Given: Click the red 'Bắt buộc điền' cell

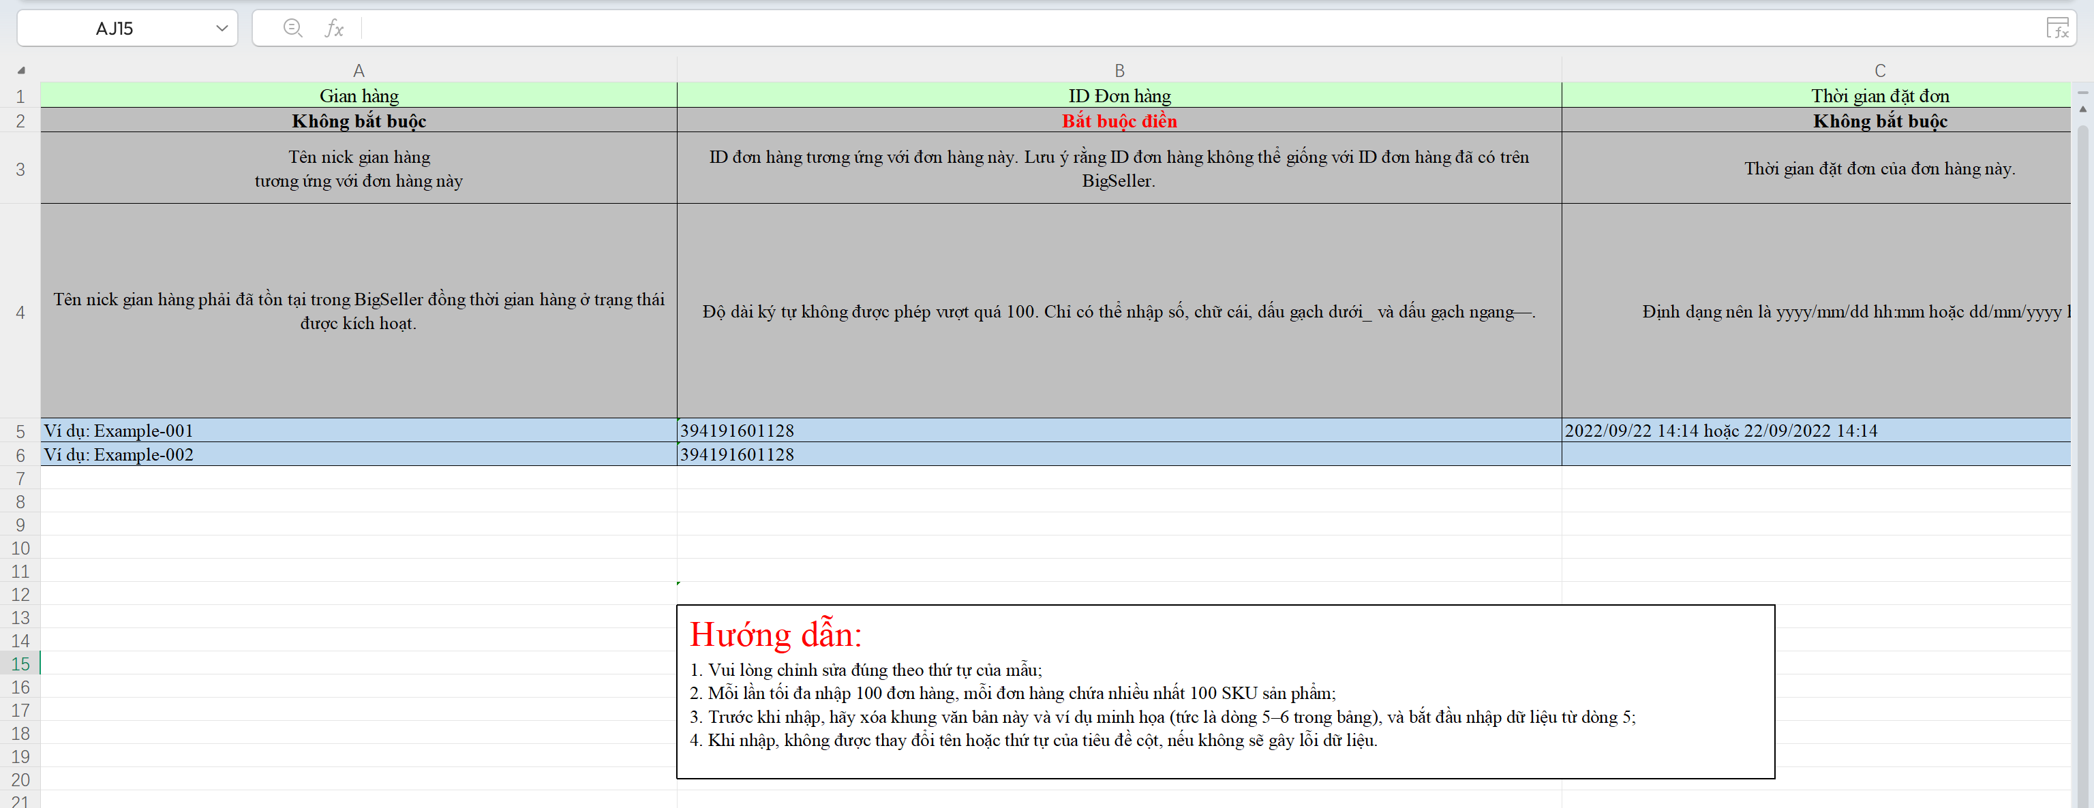Looking at the screenshot, I should tap(1119, 121).
